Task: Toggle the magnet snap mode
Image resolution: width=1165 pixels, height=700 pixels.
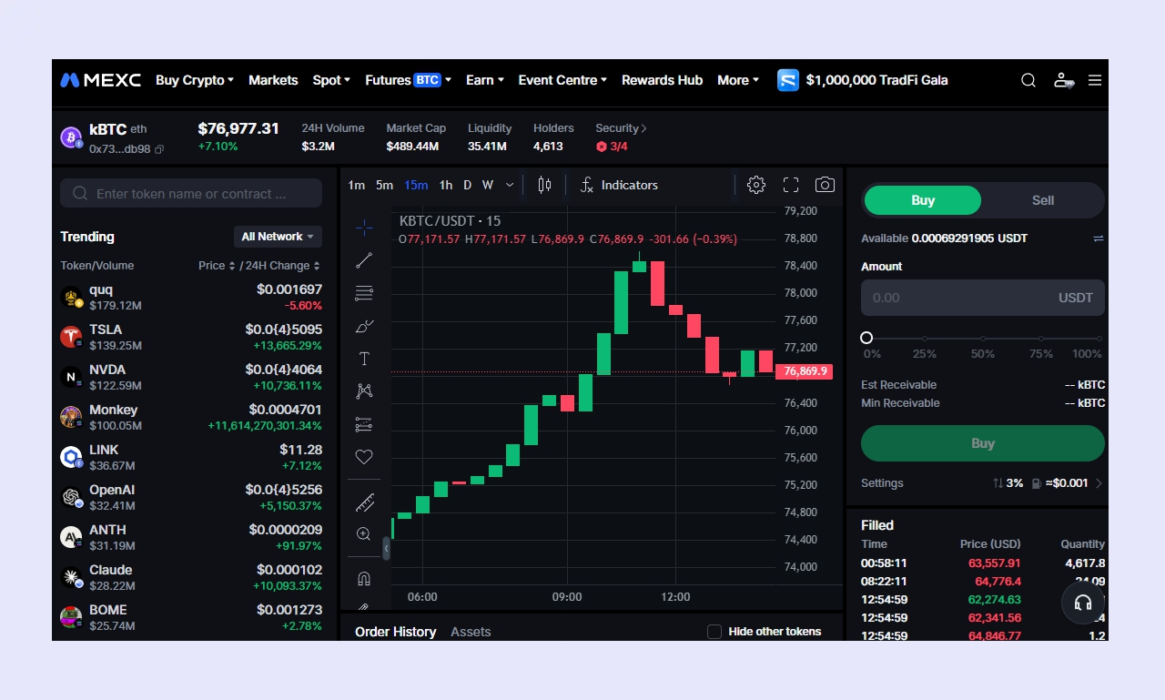Action: (364, 579)
